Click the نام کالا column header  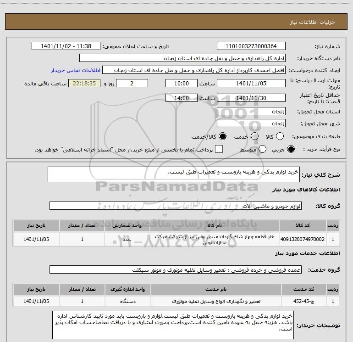click(x=215, y=225)
